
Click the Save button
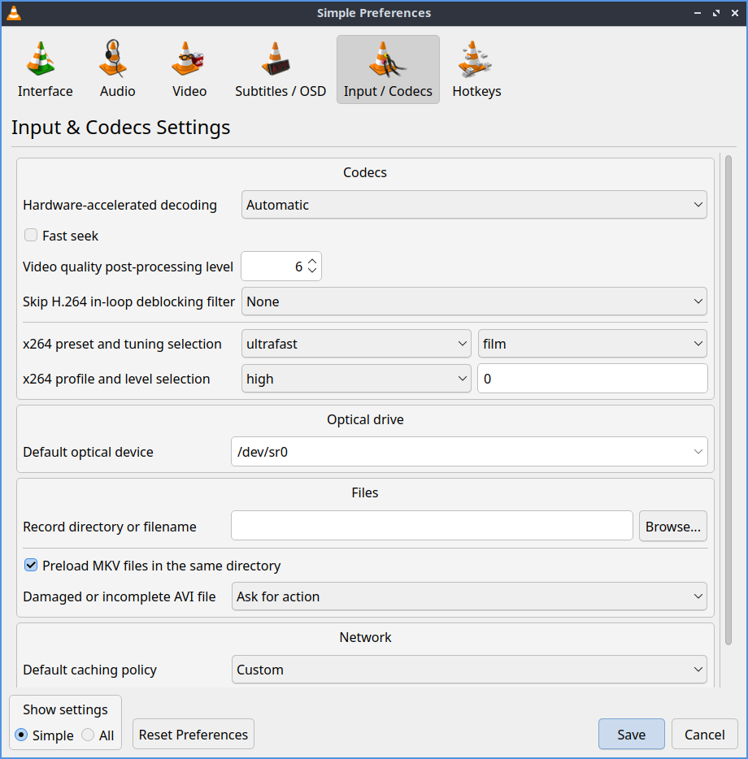631,735
